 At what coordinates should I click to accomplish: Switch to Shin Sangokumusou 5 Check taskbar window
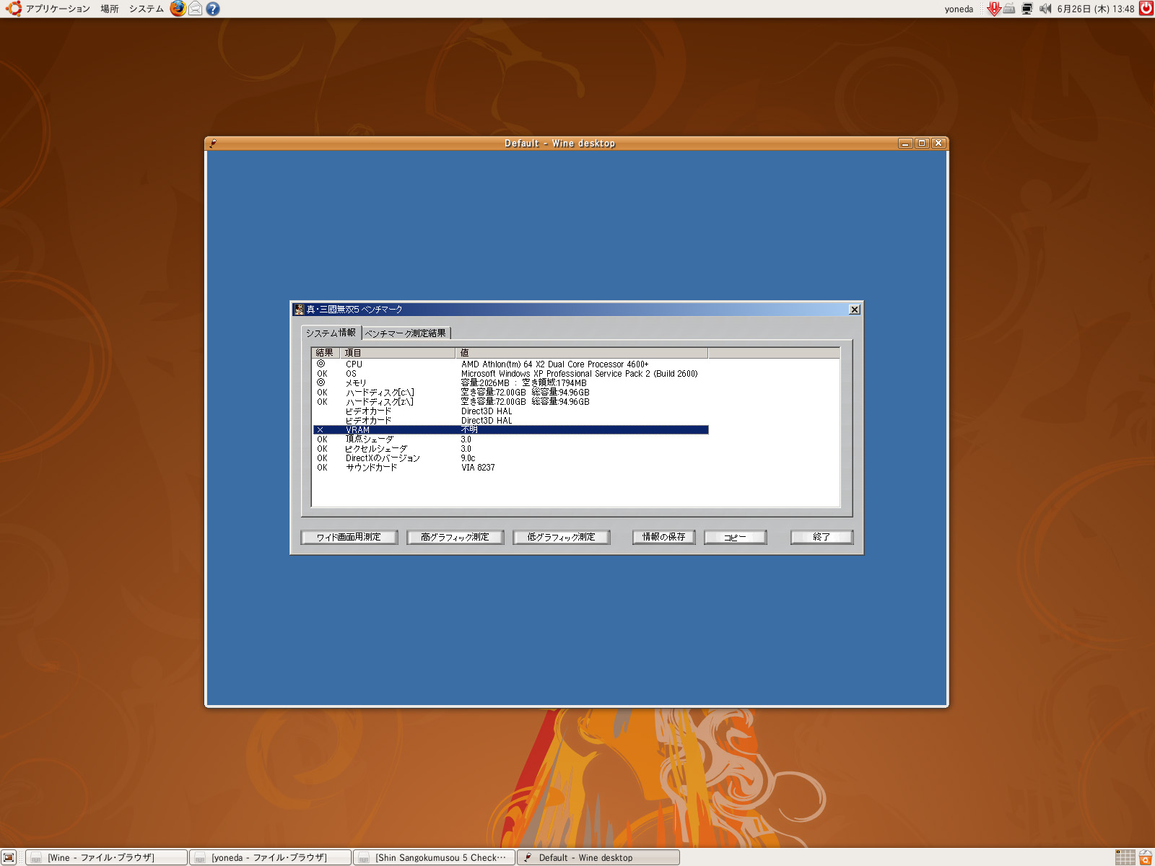(x=435, y=857)
